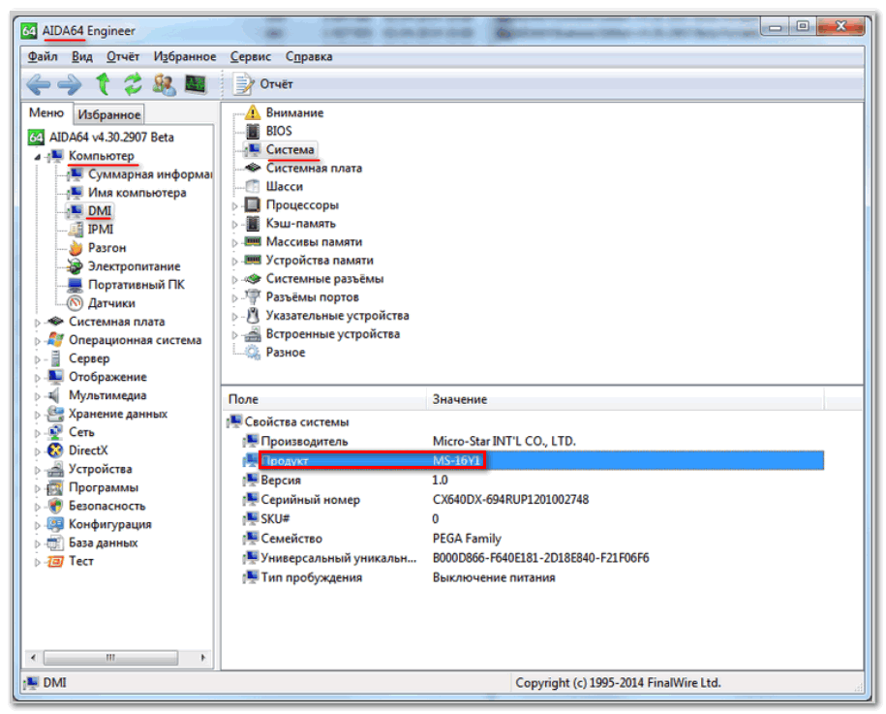Click the green Up level arrow
886x714 pixels.
pos(103,84)
